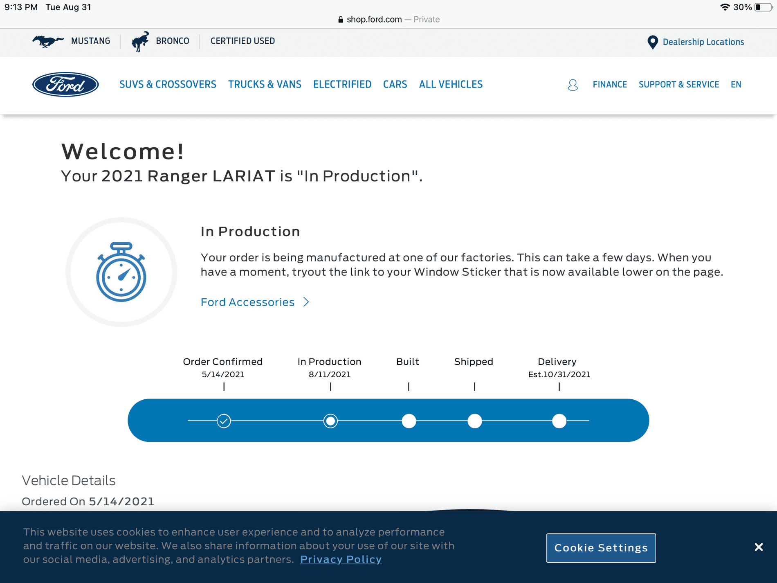
Task: Click the CERTIFIED USED link
Action: (x=243, y=41)
